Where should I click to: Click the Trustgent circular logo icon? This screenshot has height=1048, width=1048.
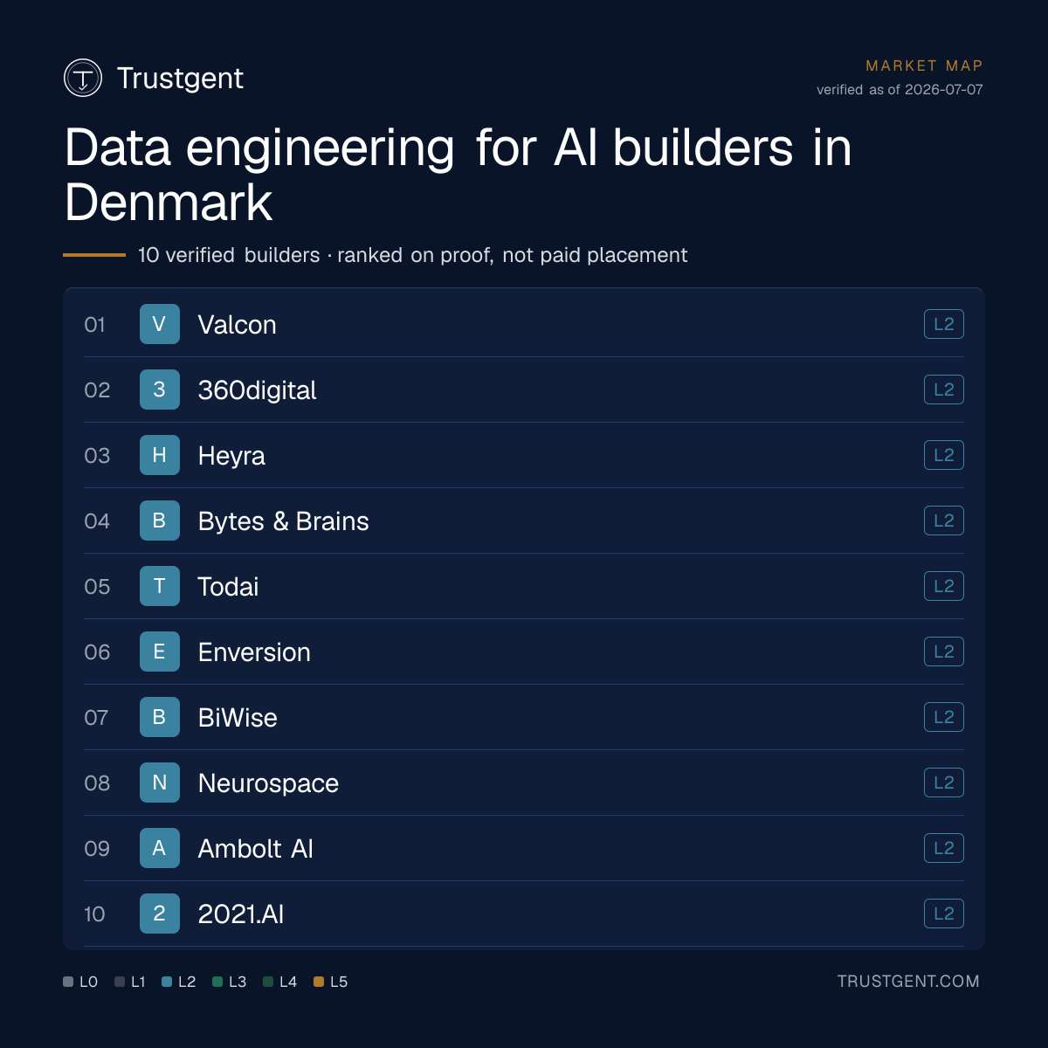83,78
